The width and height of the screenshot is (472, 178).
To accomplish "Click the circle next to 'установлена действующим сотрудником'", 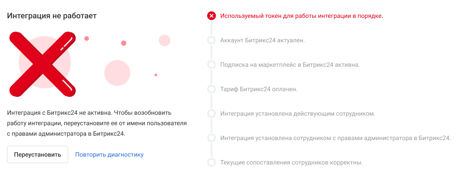I will [x=212, y=114].
